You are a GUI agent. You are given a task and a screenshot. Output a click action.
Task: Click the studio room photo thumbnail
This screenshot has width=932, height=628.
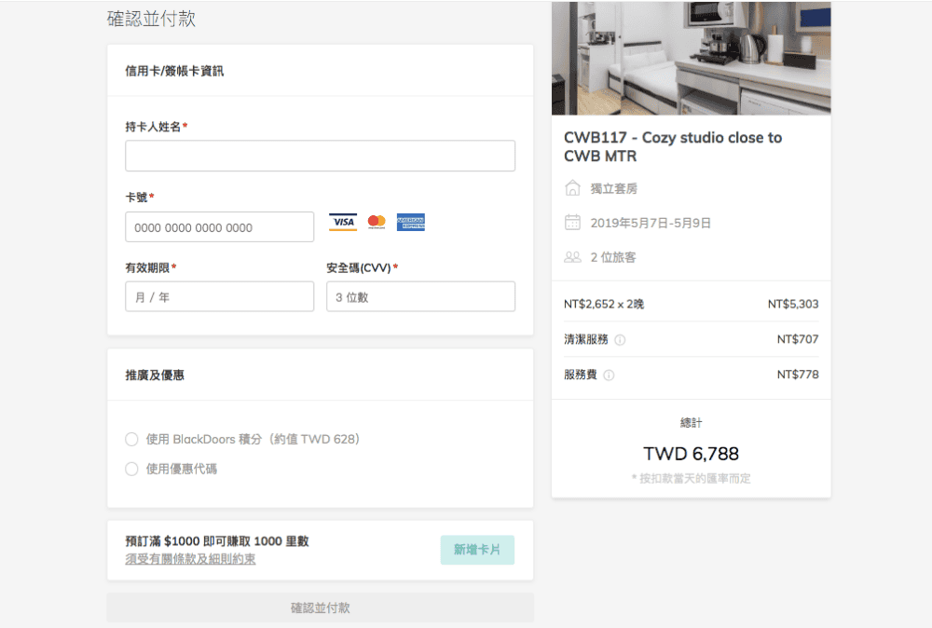[x=692, y=58]
